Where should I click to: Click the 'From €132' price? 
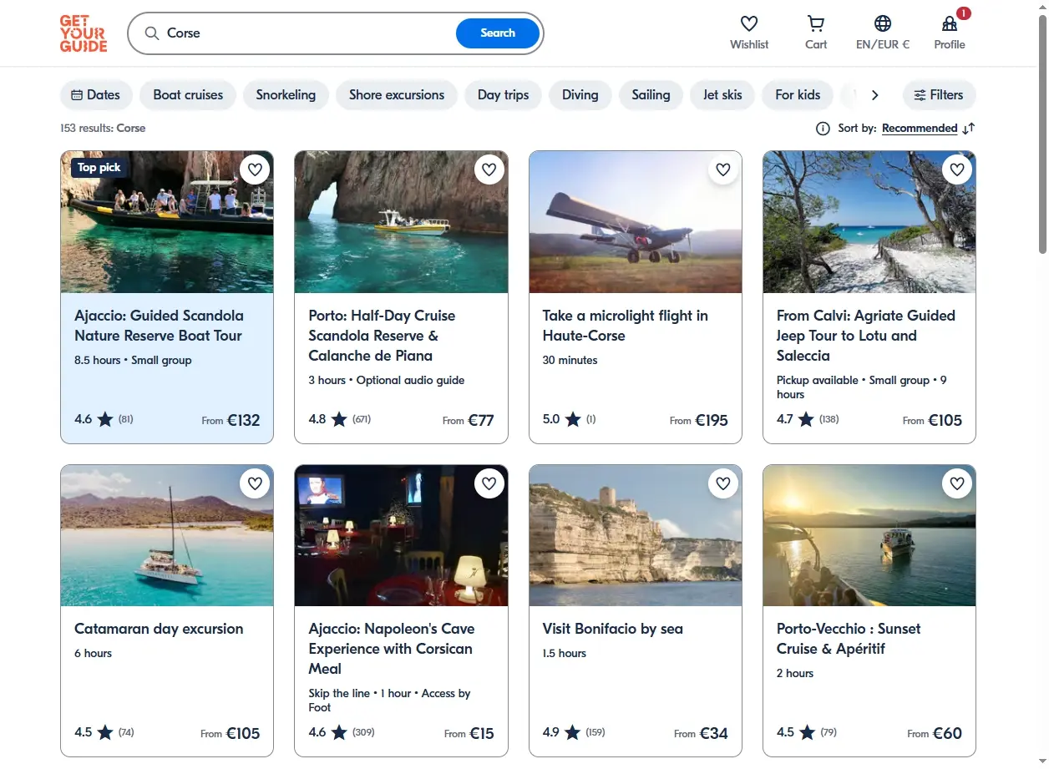pyautogui.click(x=231, y=420)
